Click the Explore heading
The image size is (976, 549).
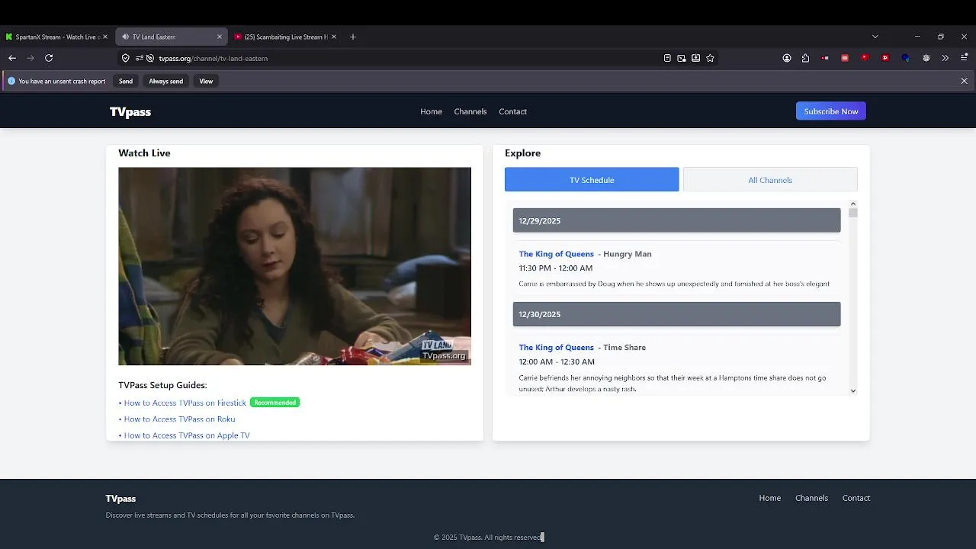(x=522, y=153)
